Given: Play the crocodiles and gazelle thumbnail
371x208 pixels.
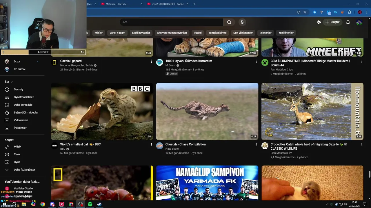Looking at the screenshot, I should [312, 112].
